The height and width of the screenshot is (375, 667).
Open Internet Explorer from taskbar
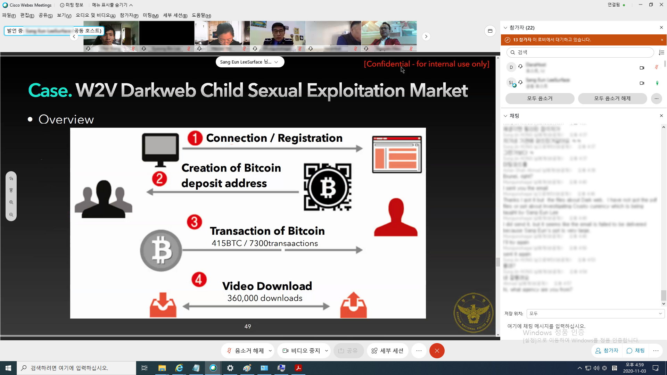179,368
